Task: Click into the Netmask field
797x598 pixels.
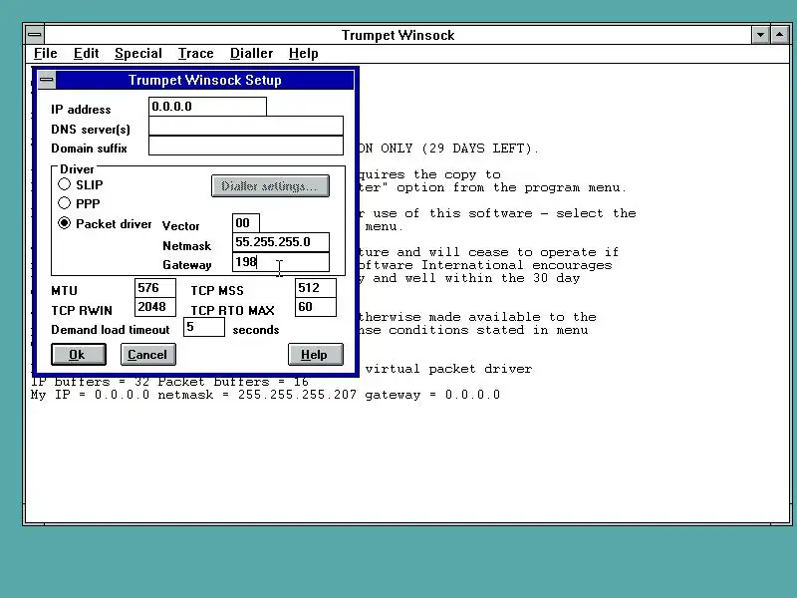Action: (x=281, y=242)
